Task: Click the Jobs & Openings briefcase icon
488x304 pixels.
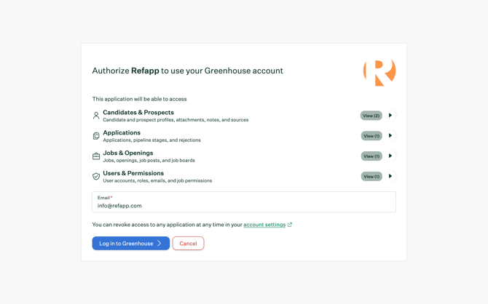Action: coord(96,156)
